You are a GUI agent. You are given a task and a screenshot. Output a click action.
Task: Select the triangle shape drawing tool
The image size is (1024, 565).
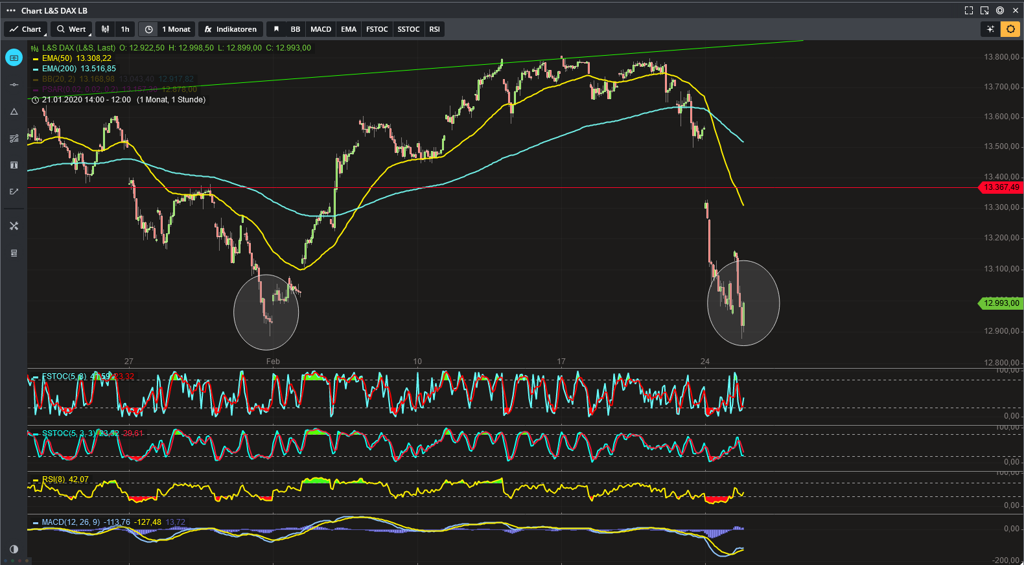pos(14,111)
